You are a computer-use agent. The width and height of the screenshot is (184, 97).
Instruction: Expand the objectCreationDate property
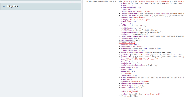[119, 77]
